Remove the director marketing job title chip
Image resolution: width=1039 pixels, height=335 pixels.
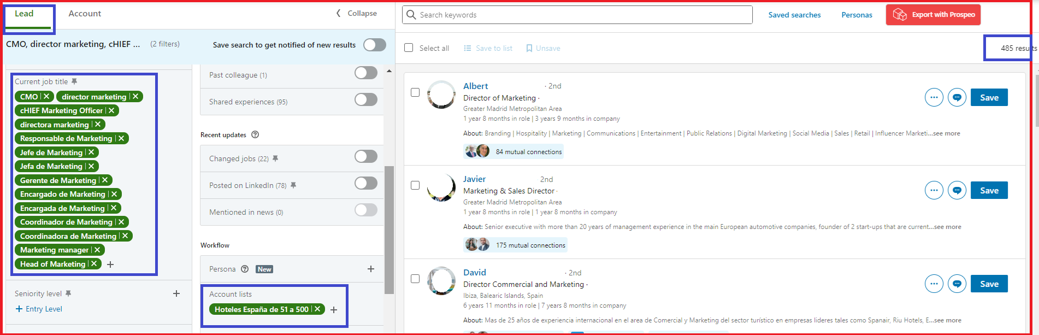[x=135, y=97]
